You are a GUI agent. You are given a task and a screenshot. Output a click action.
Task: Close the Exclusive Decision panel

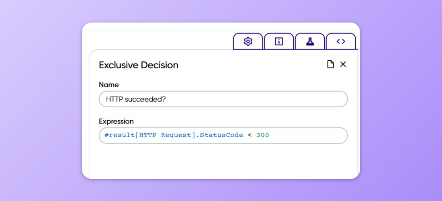click(343, 64)
